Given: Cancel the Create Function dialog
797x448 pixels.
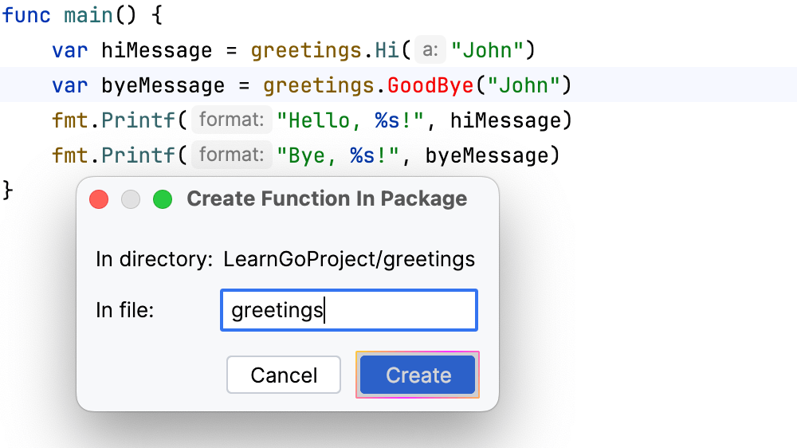Looking at the screenshot, I should (x=284, y=375).
